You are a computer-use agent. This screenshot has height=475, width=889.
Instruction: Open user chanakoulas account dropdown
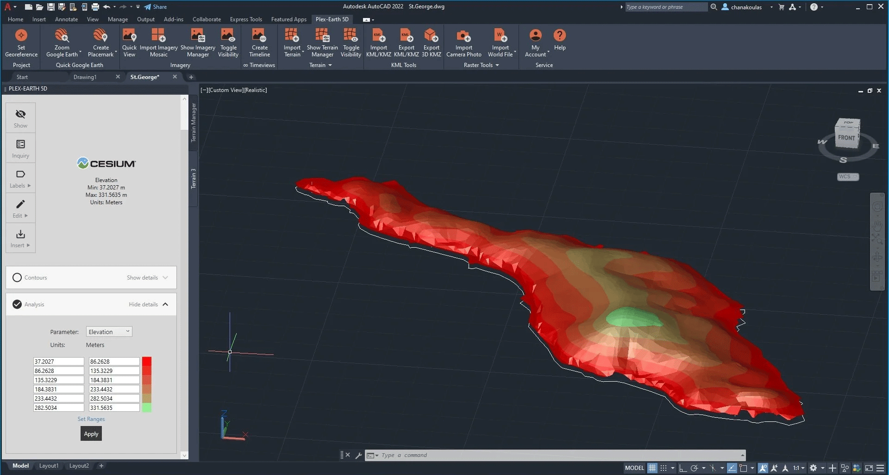[747, 7]
